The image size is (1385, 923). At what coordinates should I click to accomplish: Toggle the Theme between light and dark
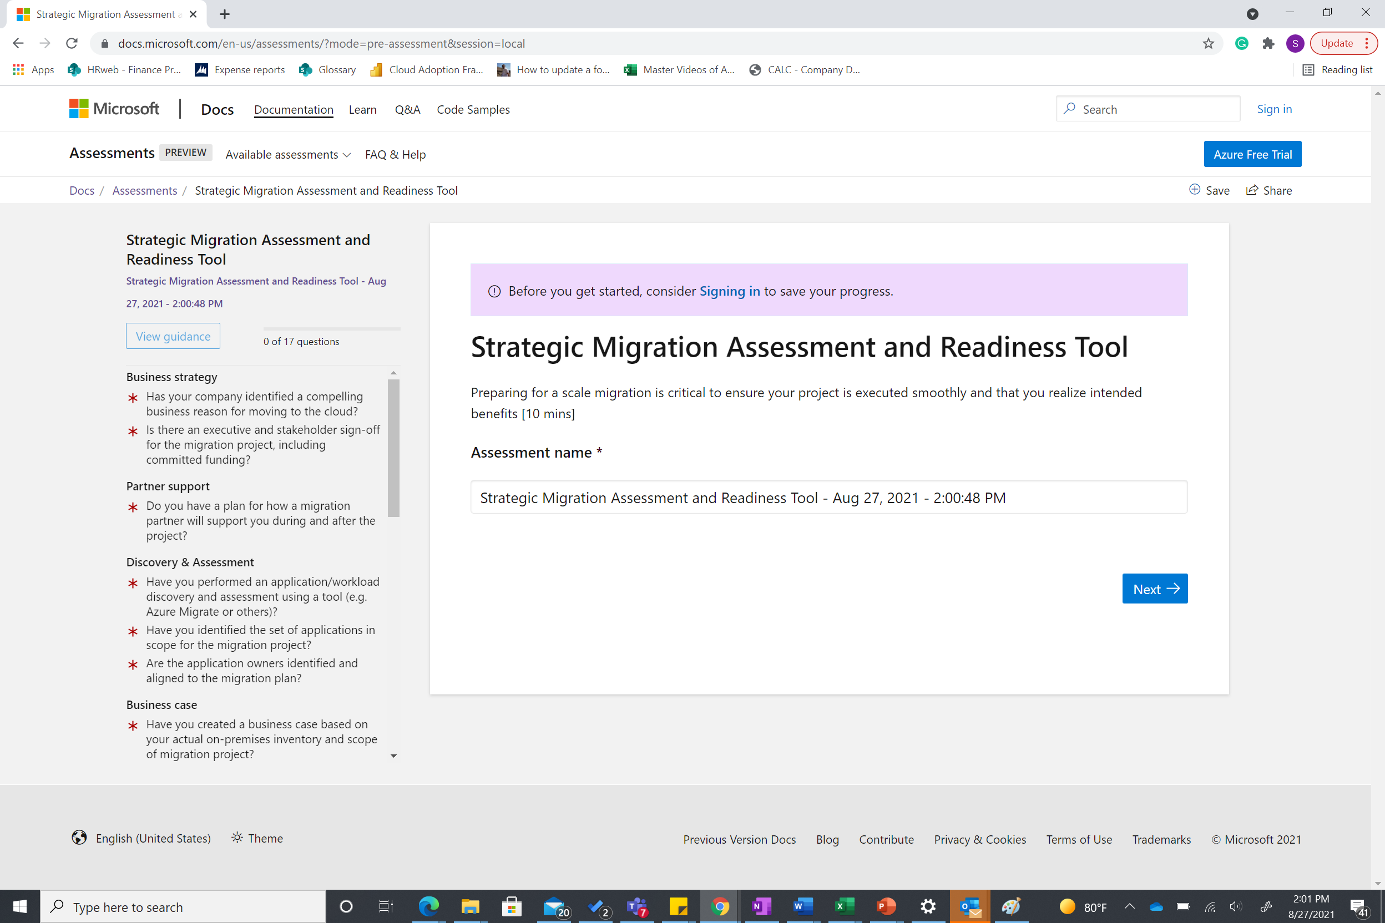point(256,838)
